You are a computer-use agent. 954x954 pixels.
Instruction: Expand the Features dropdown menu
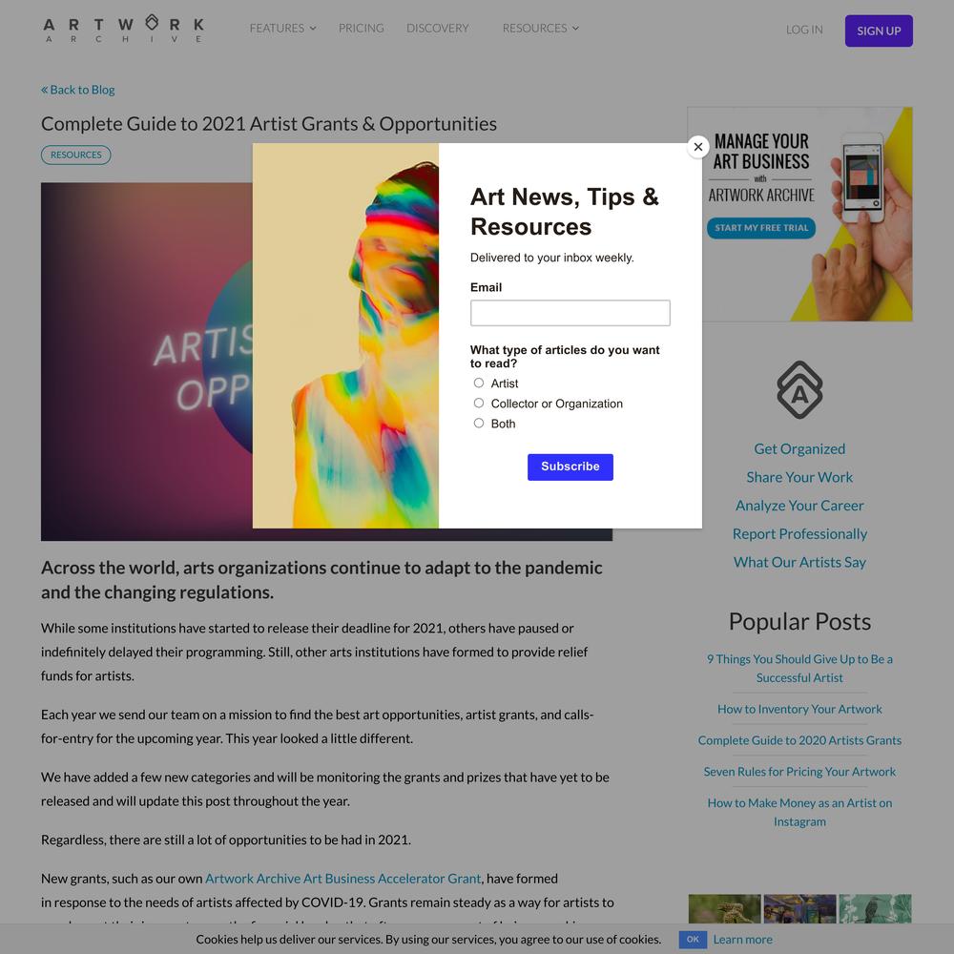(283, 29)
